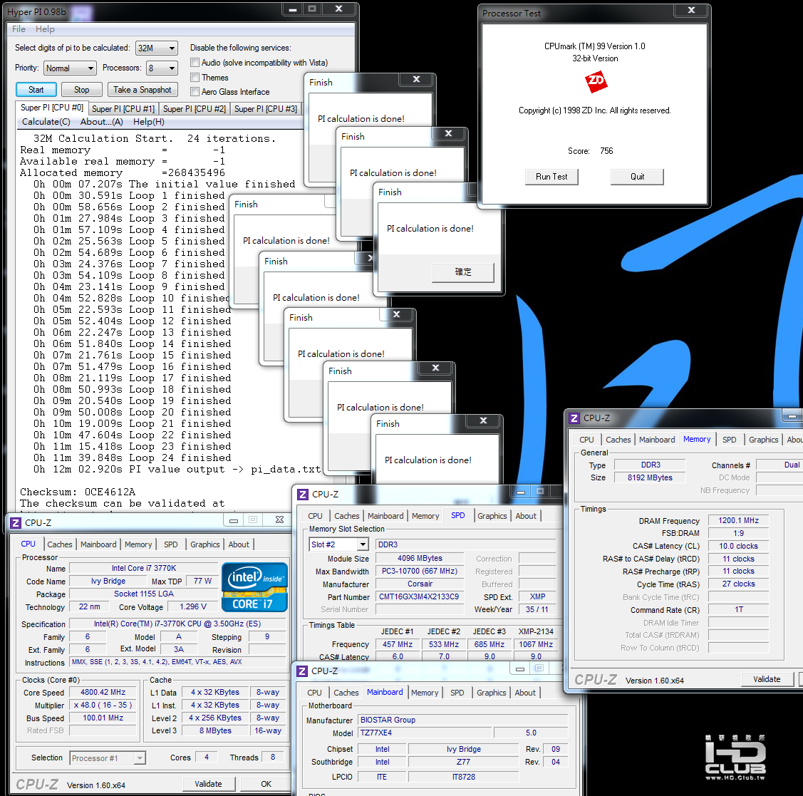The image size is (803, 796).
Task: Open the Help(H) menu in Super PI
Action: pyautogui.click(x=148, y=122)
